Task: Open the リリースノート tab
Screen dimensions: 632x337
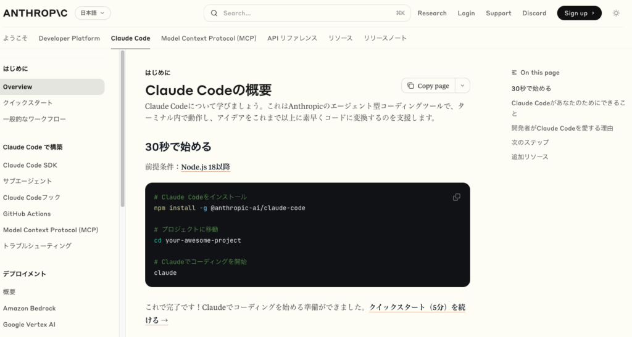Action: point(385,38)
